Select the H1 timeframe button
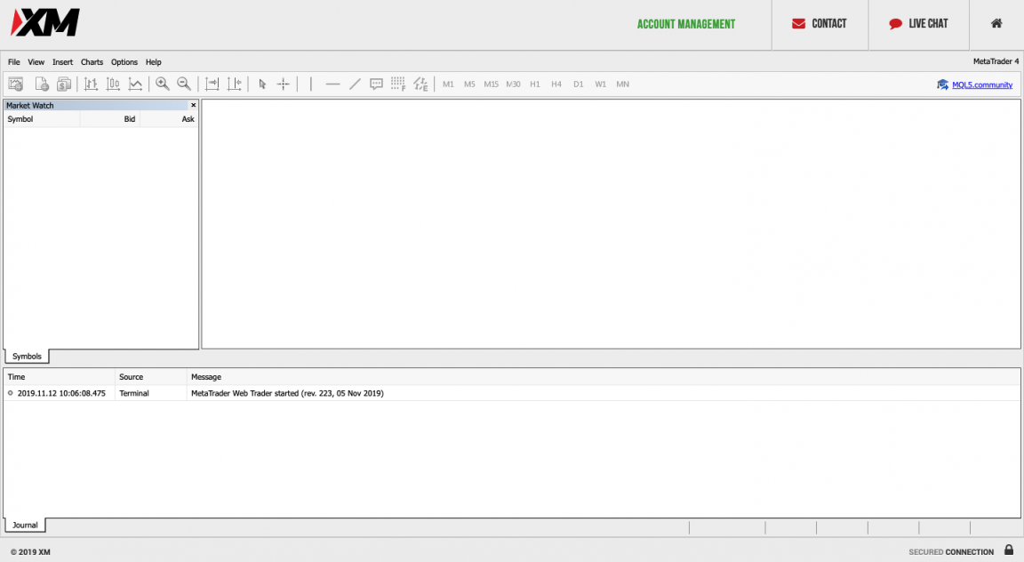1024x562 pixels. coord(535,84)
